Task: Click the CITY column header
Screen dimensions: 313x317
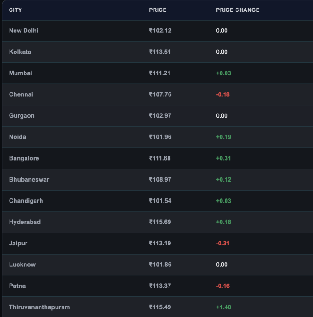Action: (15, 10)
